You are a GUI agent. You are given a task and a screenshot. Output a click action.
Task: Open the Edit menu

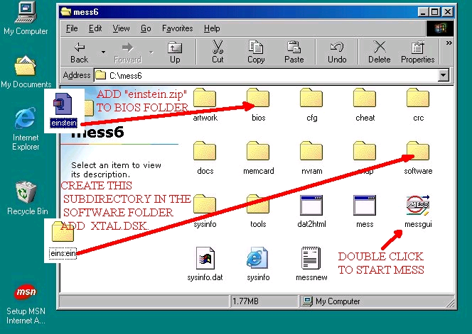(x=95, y=28)
